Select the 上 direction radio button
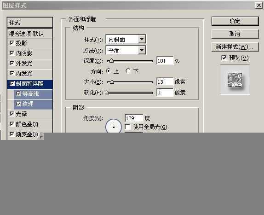The width and height of the screenshot is (264, 215). 109,71
